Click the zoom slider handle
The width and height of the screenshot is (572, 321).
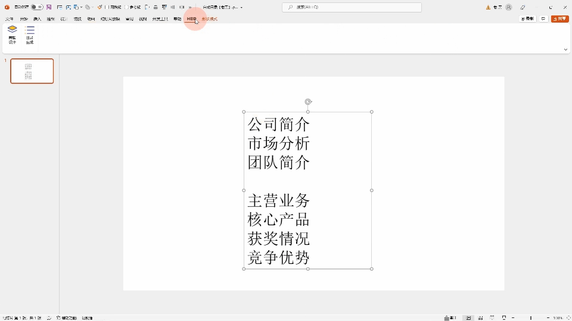tap(531, 317)
